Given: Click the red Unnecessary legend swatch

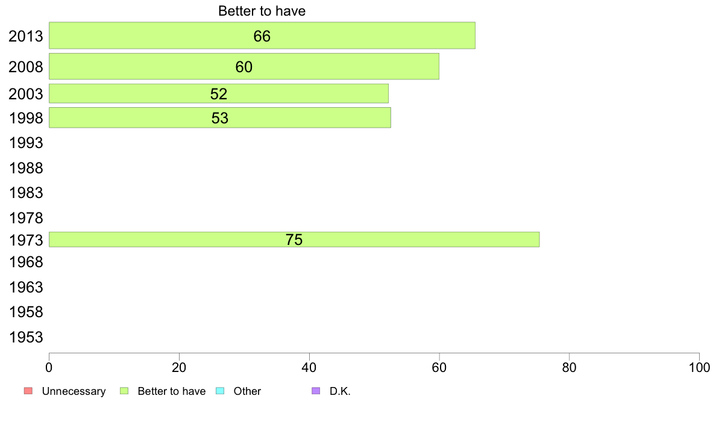Looking at the screenshot, I should point(28,391).
